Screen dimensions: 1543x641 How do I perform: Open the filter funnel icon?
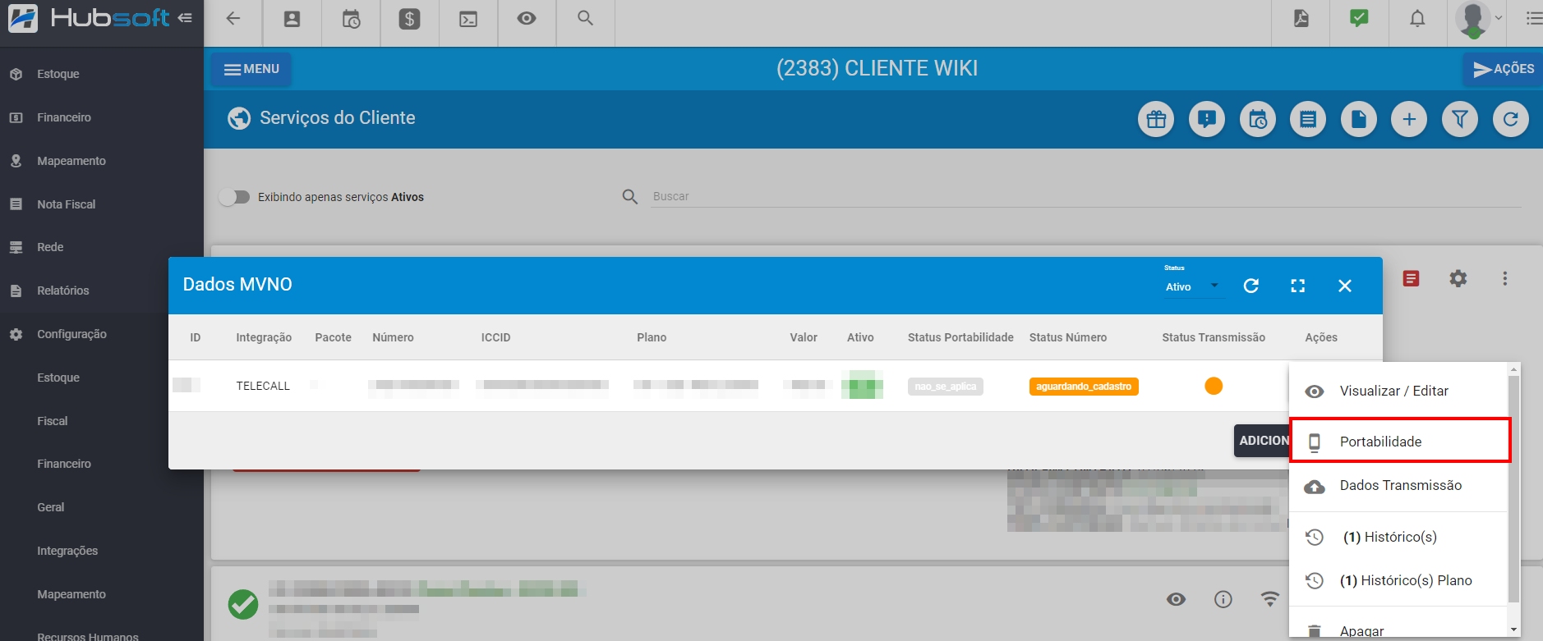tap(1460, 119)
